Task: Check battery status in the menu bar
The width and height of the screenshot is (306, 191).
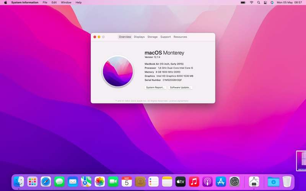Action: tap(243, 3)
